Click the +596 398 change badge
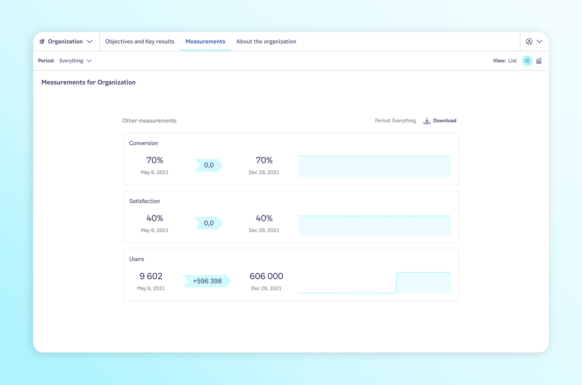The width and height of the screenshot is (582, 385). tap(207, 281)
